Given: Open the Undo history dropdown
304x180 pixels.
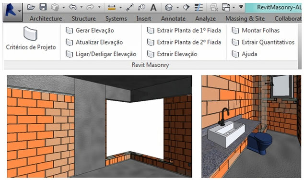Looking at the screenshot, I should [x=82, y=7].
